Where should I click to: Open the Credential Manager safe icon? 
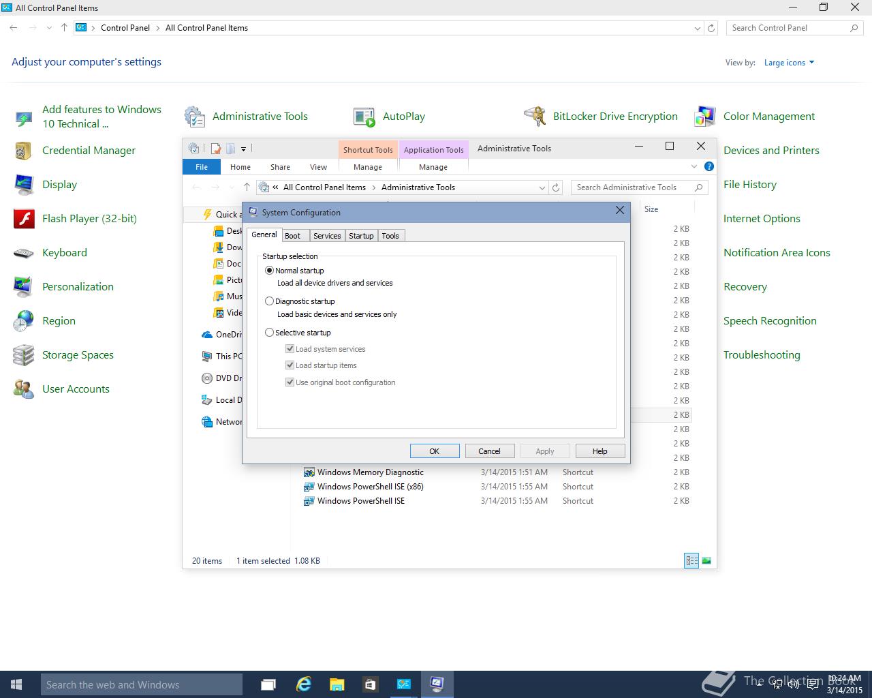click(24, 151)
